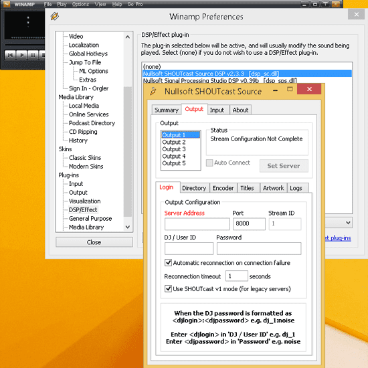
Task: Open the Directory tab
Action: pyautogui.click(x=194, y=188)
